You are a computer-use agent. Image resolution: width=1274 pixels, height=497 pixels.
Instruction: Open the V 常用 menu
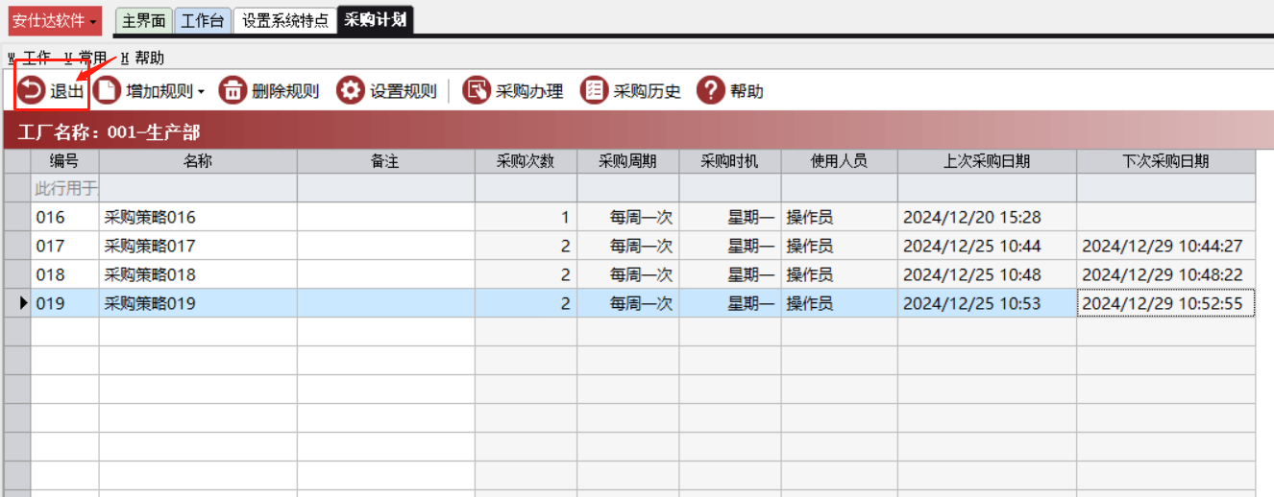click(86, 58)
